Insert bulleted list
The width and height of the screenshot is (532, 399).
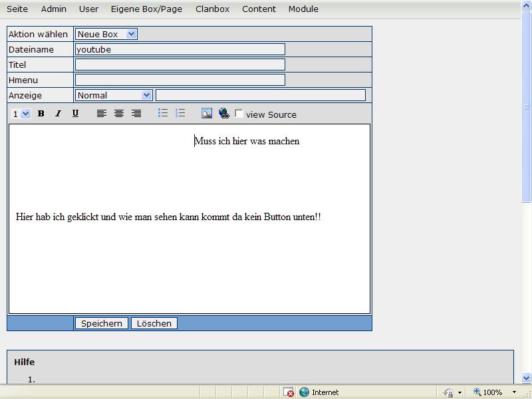pyautogui.click(x=163, y=112)
